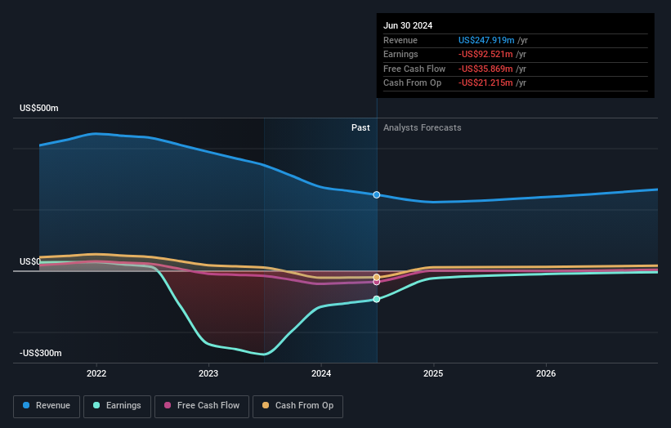Click the -US$300m y-axis label
Viewport: 671px width, 428px height.
[x=41, y=353]
